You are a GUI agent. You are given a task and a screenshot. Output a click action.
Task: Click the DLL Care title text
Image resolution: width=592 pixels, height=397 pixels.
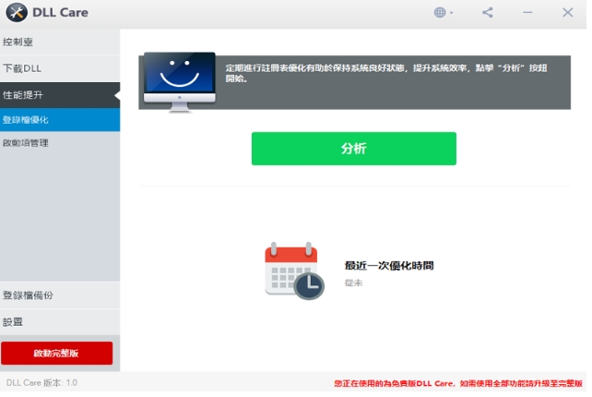click(61, 13)
